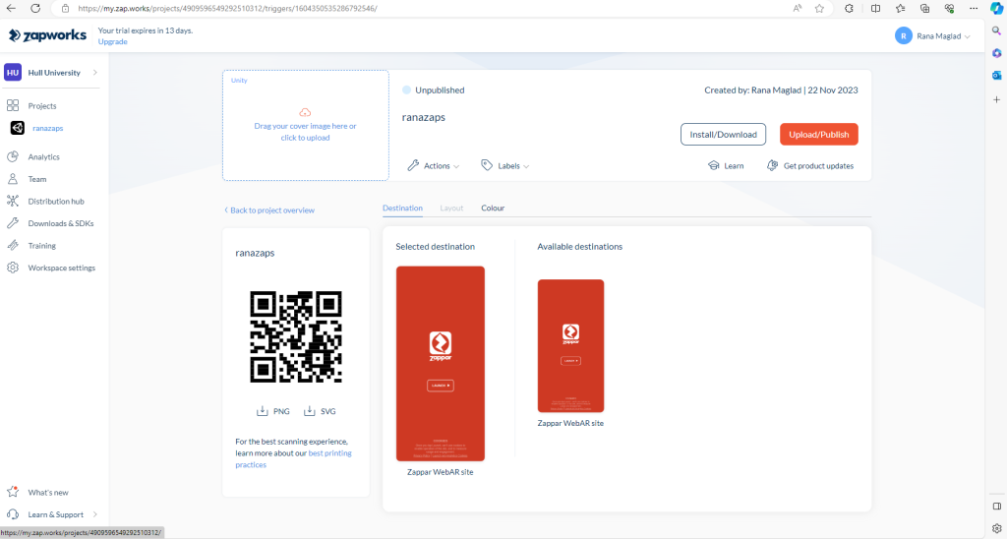Screen dimensions: 1007x539
Task: Select the Colour tab
Action: click(493, 209)
